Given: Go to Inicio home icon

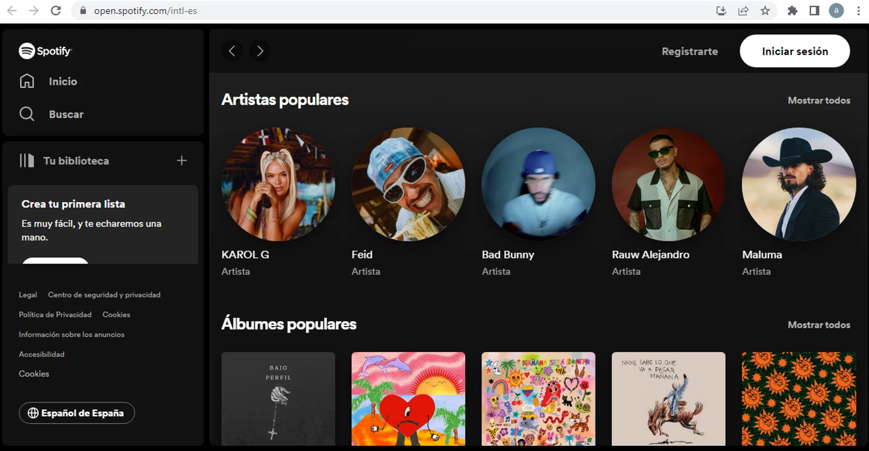Looking at the screenshot, I should click(27, 81).
